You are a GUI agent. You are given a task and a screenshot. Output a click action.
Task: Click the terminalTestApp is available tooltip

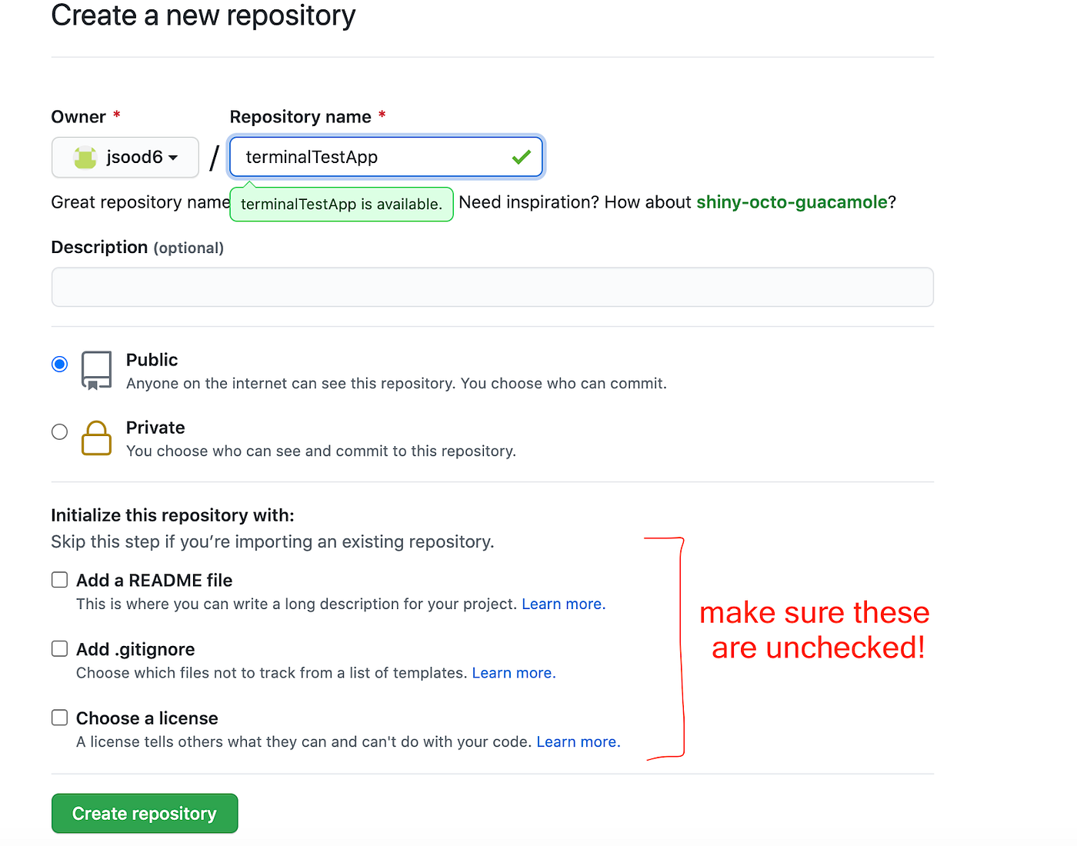341,205
